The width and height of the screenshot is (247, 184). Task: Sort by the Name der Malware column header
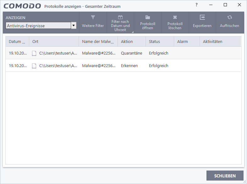[x=98, y=42]
